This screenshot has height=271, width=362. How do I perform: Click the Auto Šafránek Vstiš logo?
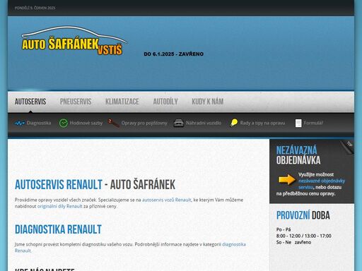coord(74,41)
